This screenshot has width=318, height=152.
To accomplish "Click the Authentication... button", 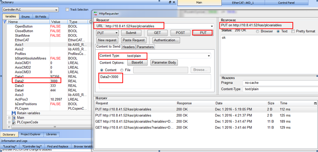I will [x=166, y=40].
